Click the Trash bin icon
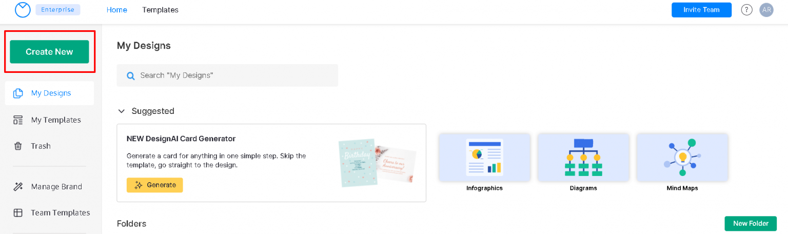This screenshot has width=788, height=234. click(x=18, y=146)
